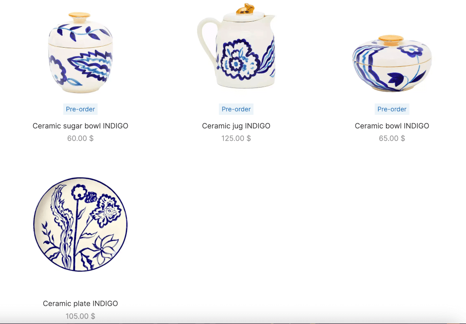Open the Ceramic sugar bowl INDIGO product image
Viewport: 466px width, 324px height.
pos(80,53)
